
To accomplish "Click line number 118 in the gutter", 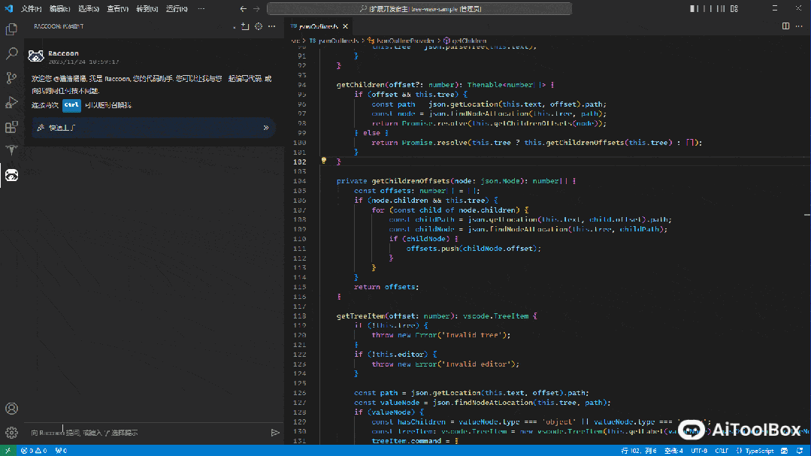I will tap(300, 316).
